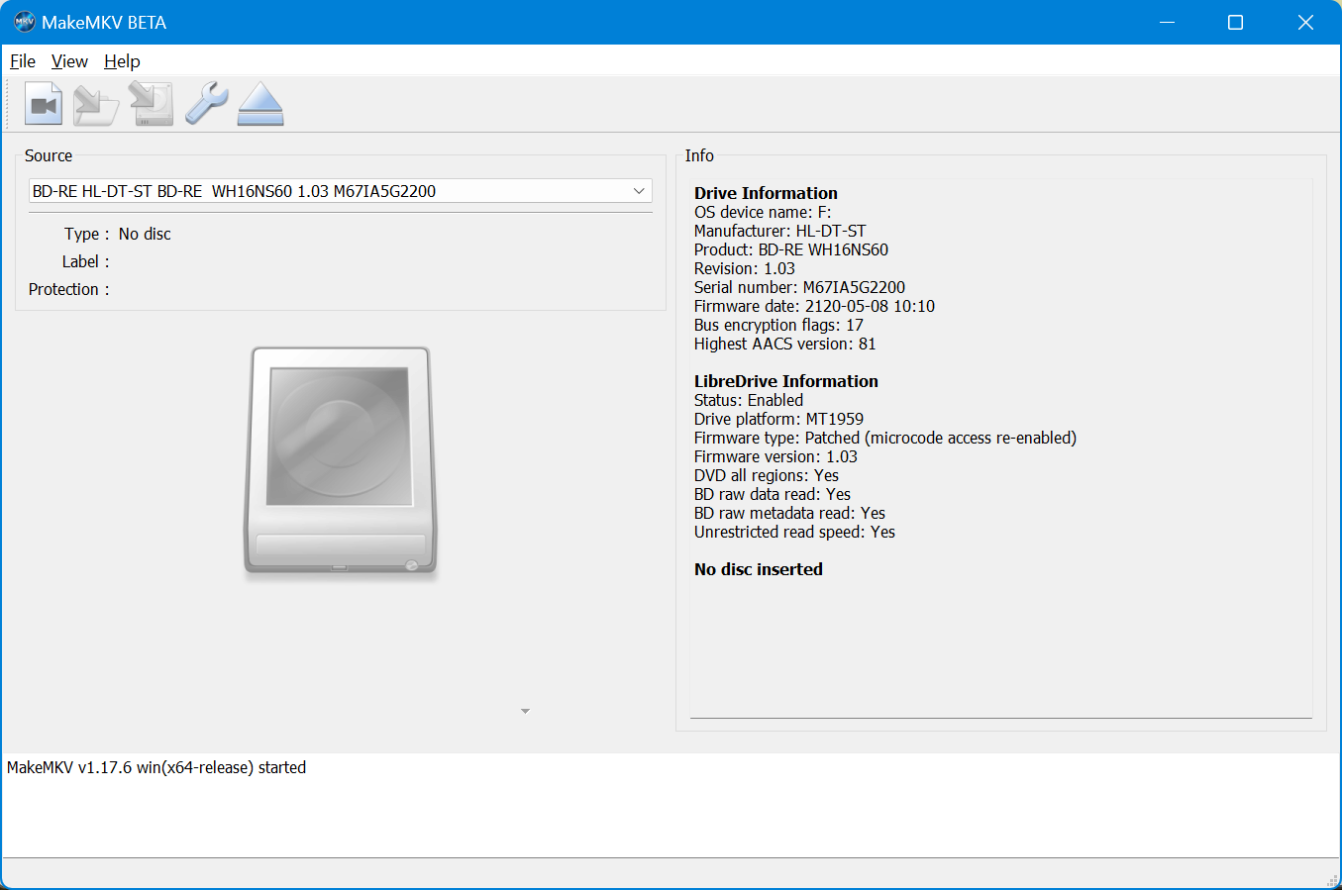The height and width of the screenshot is (890, 1342).
Task: Click the Open video files toolbar icon
Action: pos(44,104)
